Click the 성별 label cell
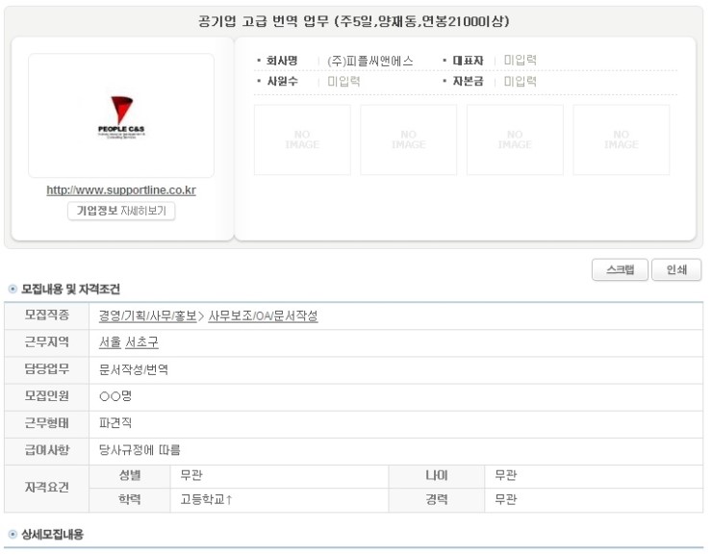 (x=130, y=476)
